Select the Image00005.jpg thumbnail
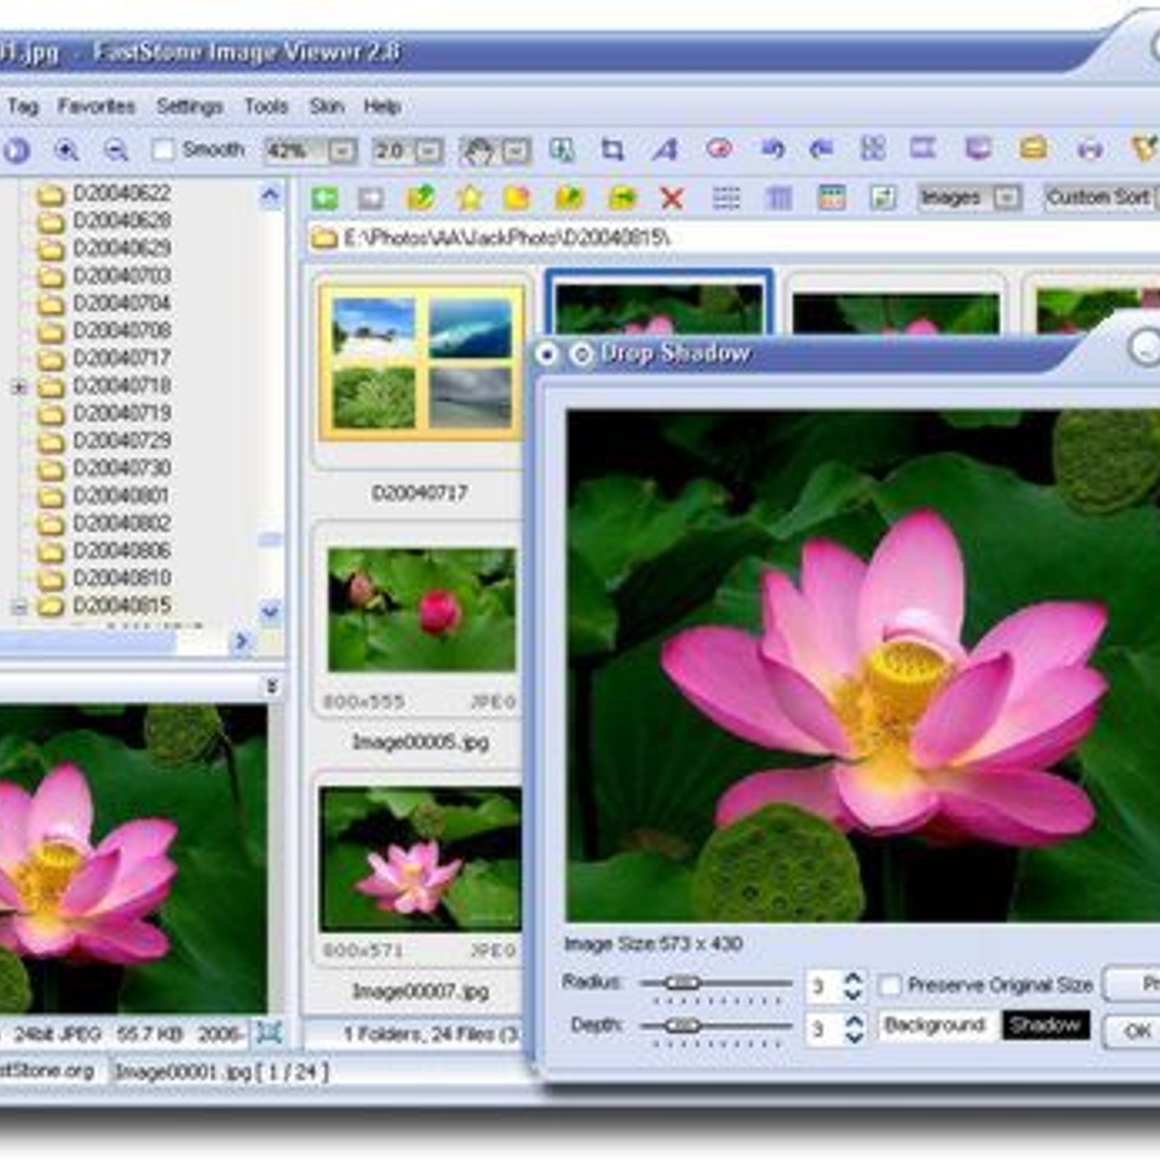 tap(421, 609)
